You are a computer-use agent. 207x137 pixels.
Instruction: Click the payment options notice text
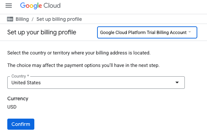click(x=84, y=65)
